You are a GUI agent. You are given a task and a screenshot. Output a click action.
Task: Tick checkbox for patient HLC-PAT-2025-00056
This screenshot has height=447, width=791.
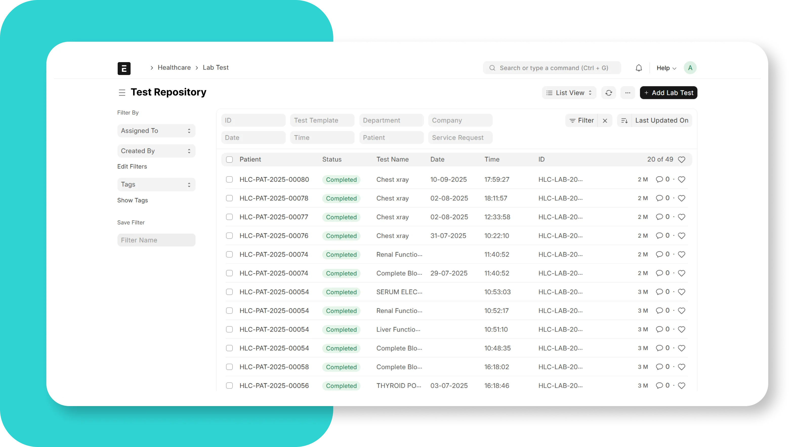(229, 386)
